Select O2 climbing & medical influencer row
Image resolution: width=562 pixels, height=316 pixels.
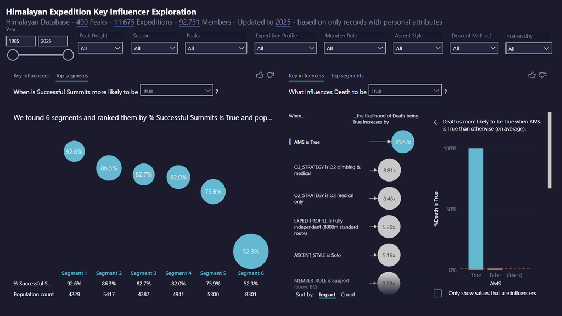[327, 170]
